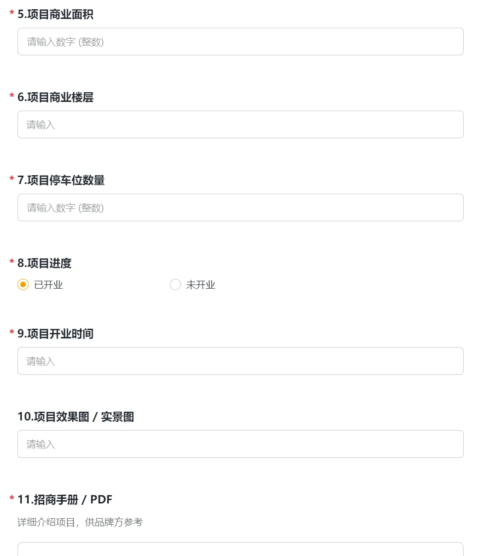Screen dimensions: 495x556
Task: Click the 已开业 option label text
Action: point(48,285)
